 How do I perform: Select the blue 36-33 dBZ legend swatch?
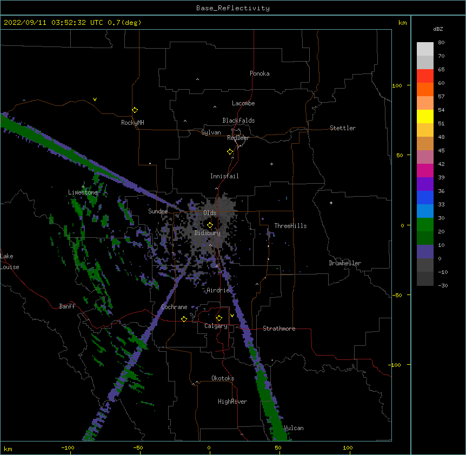tap(425, 197)
